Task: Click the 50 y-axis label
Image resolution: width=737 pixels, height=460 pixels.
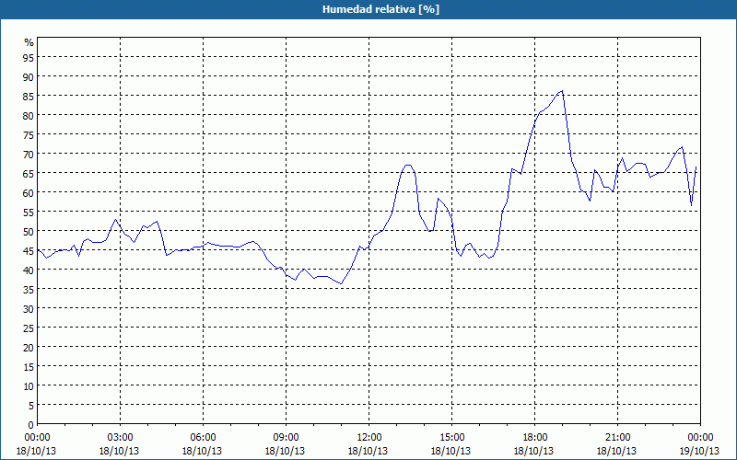Action: [29, 232]
